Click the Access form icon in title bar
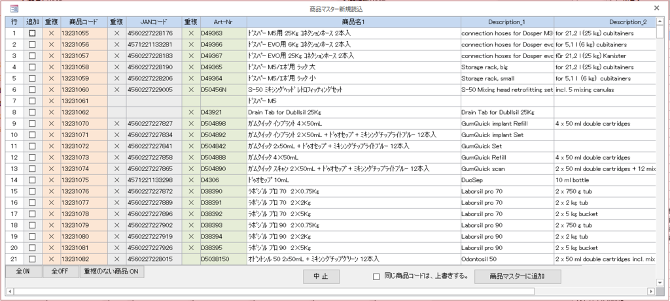The image size is (670, 301). (14, 8)
